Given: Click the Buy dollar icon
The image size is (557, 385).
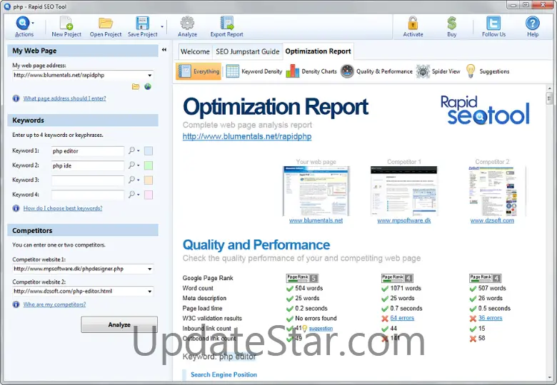Looking at the screenshot, I should point(451,24).
